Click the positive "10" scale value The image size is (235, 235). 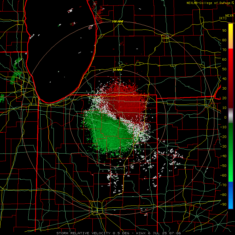point(224,108)
